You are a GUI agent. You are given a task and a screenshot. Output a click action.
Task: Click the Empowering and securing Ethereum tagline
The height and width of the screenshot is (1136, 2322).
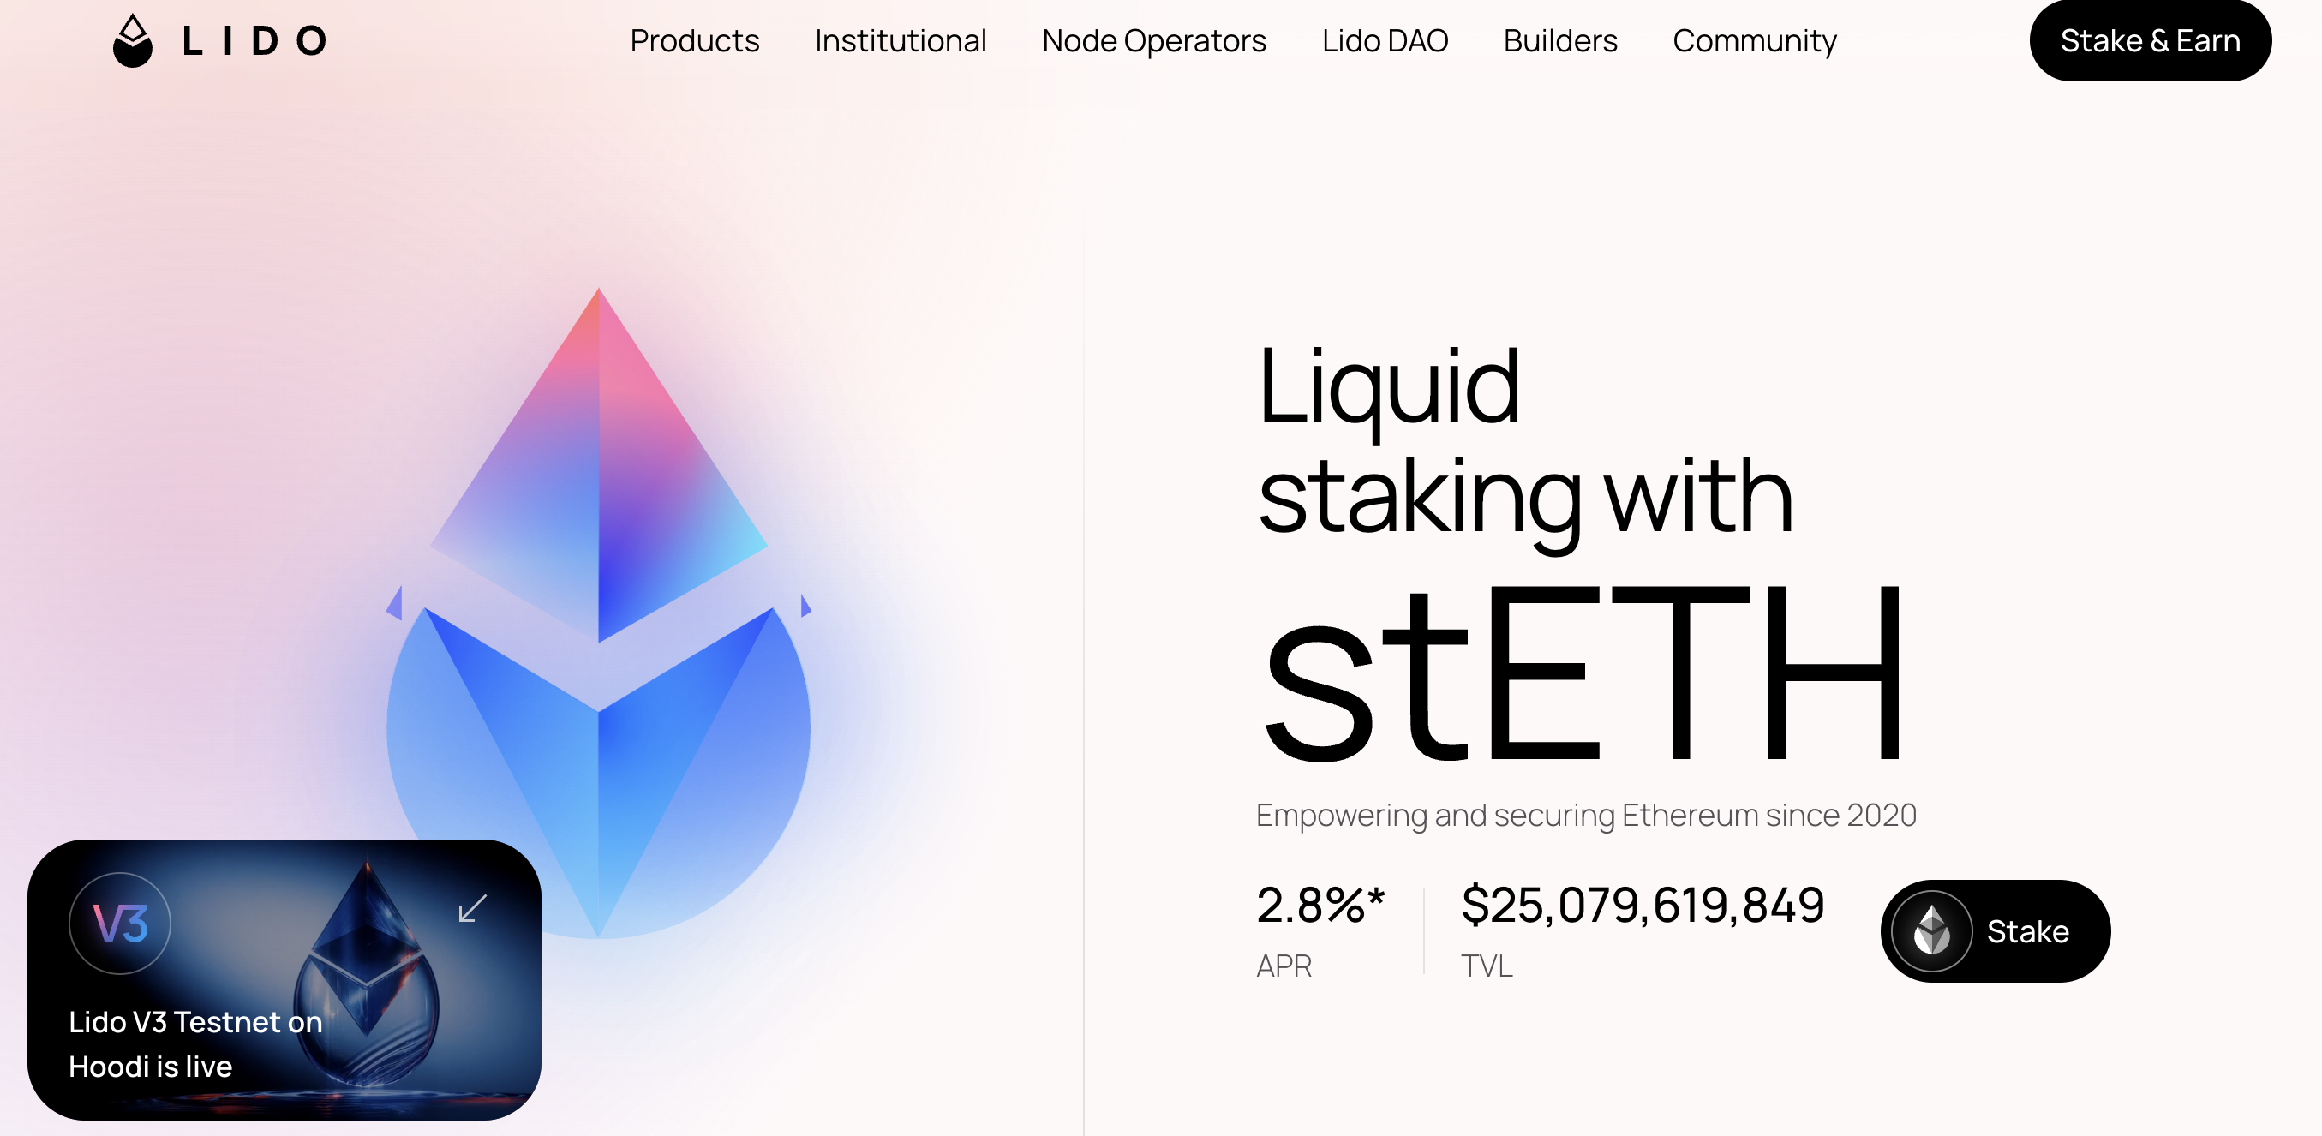tap(1586, 815)
